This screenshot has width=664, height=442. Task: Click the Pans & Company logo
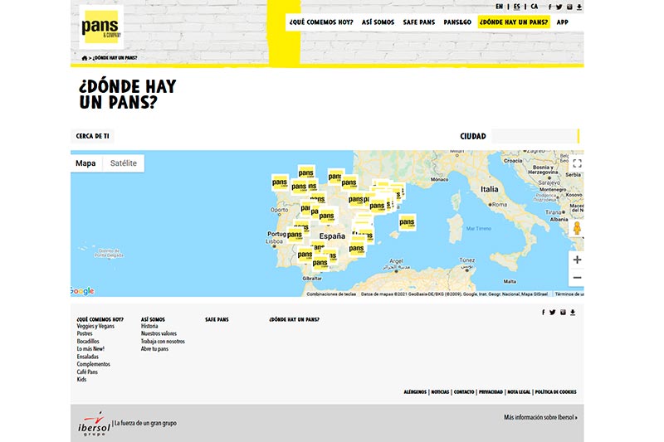101,27
